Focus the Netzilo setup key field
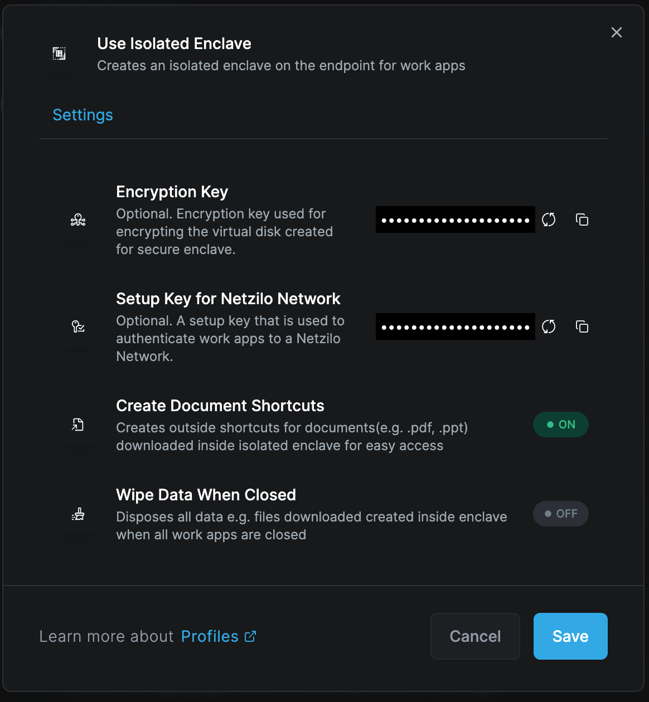 (x=455, y=326)
